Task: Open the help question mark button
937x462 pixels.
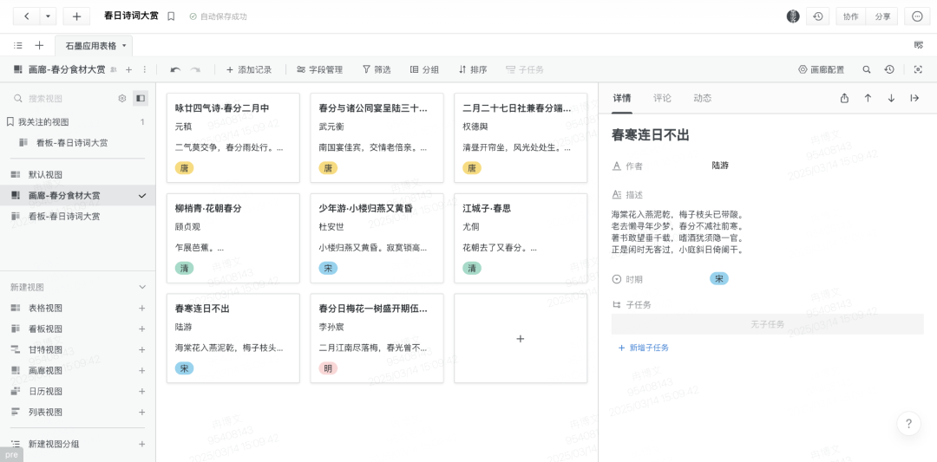Action: pos(908,424)
